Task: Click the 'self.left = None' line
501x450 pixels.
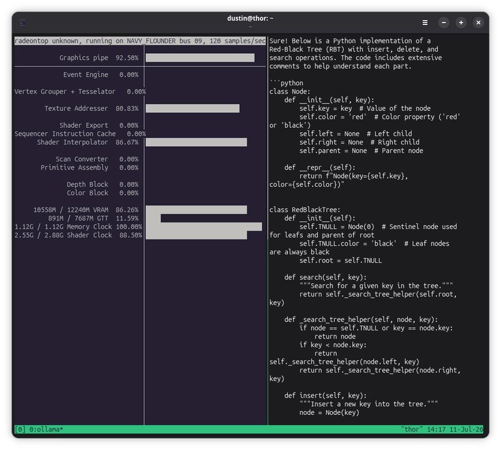Action: 356,133
